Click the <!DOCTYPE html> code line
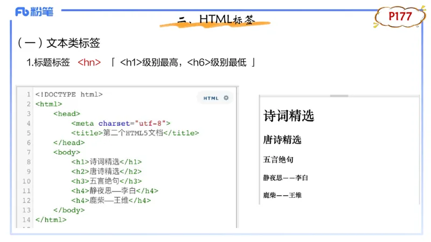 [x=69, y=94]
